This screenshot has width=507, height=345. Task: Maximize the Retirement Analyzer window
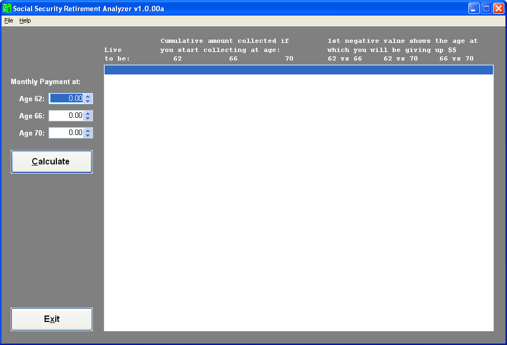click(x=486, y=9)
